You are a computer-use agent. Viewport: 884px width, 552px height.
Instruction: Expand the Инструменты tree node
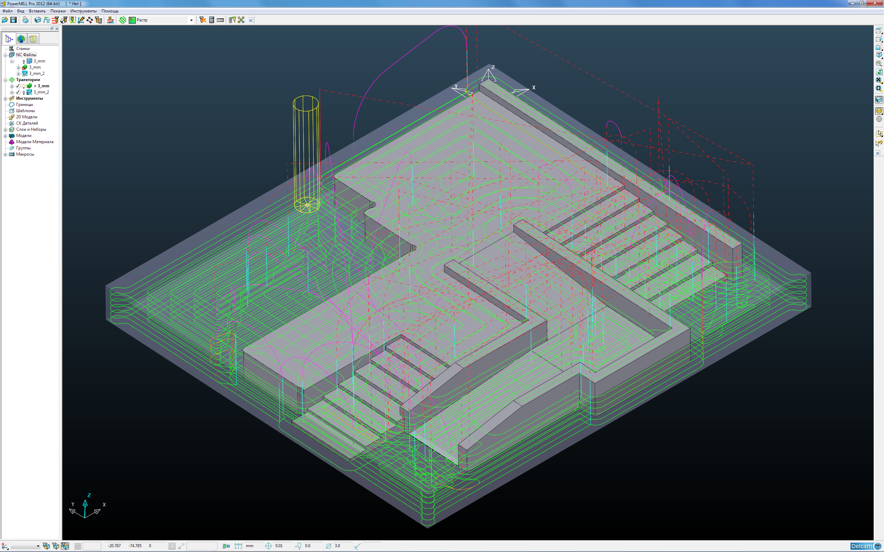coord(6,99)
